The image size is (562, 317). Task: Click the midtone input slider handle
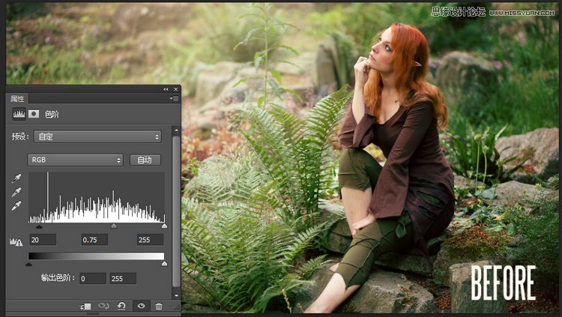coord(114,226)
